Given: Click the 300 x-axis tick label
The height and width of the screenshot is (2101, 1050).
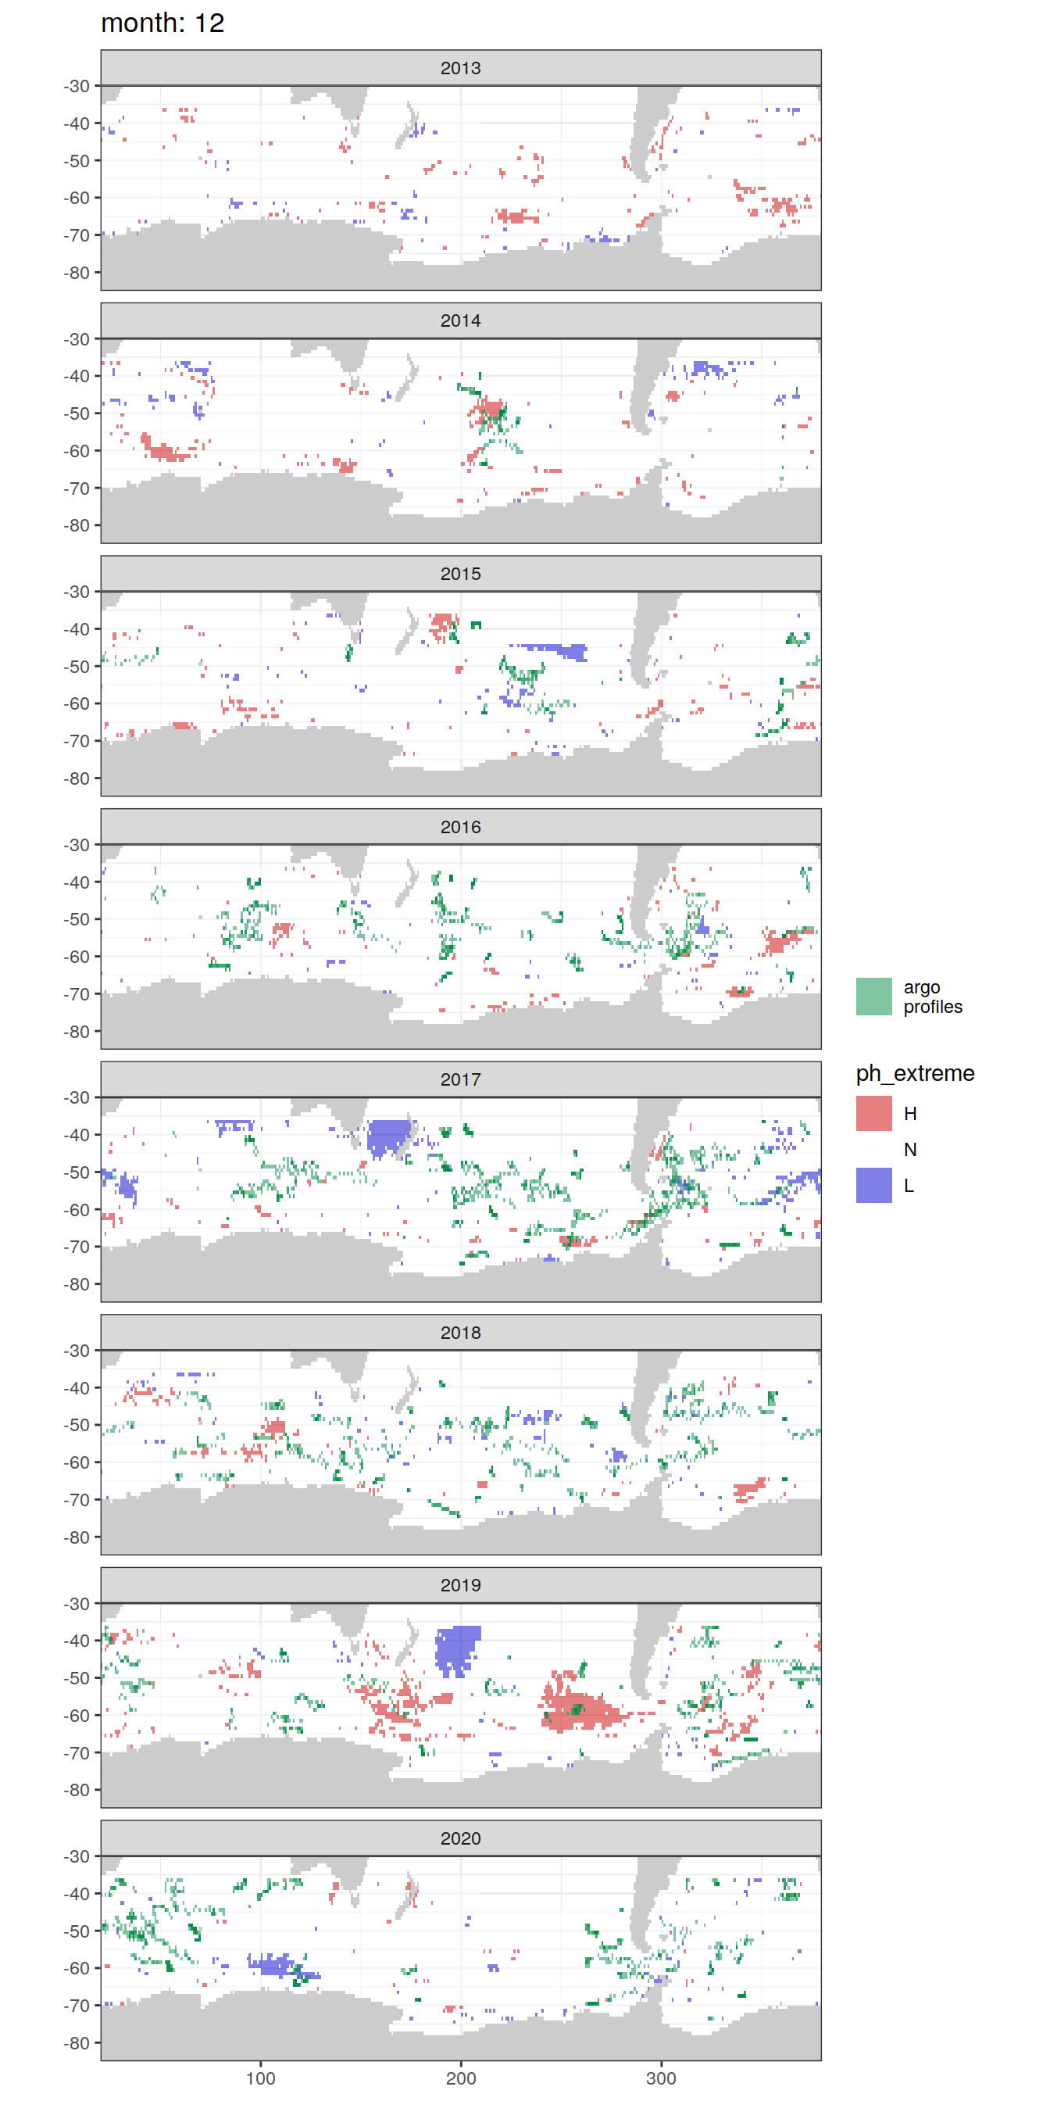Looking at the screenshot, I should (660, 2078).
